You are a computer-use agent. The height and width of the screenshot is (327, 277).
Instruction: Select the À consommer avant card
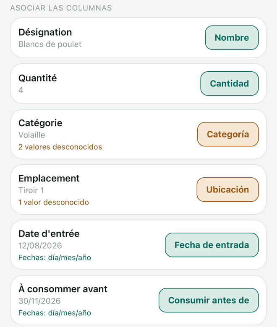tap(138, 300)
